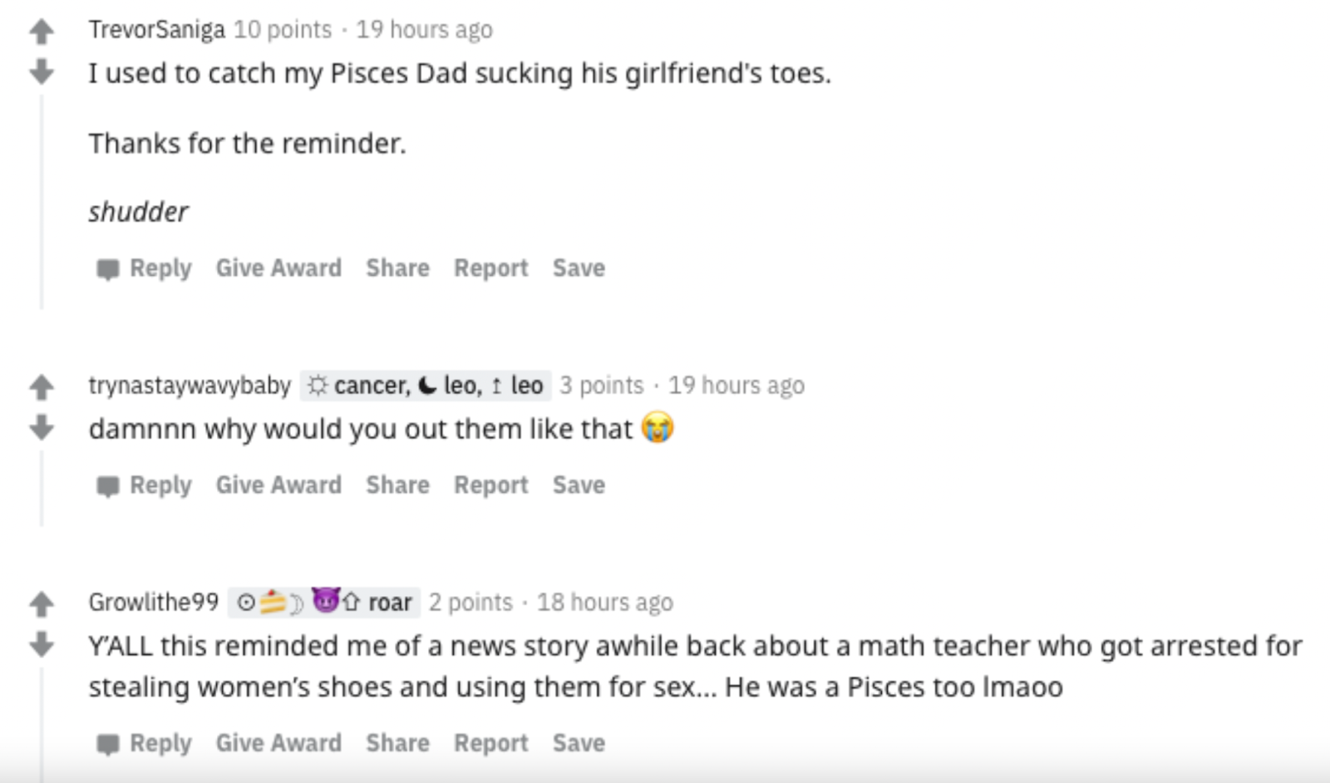
Task: Click Growlithe99's roar flair badge
Action: (324, 602)
